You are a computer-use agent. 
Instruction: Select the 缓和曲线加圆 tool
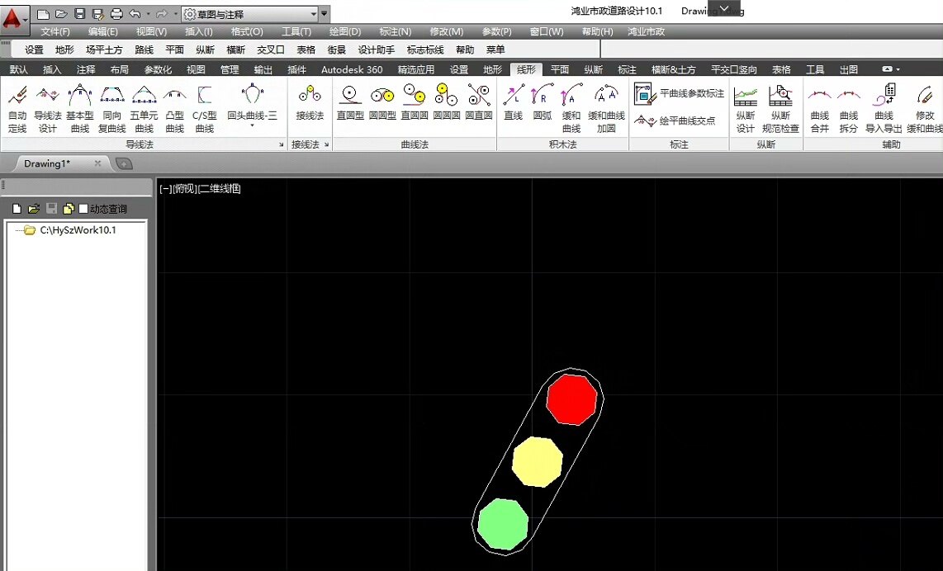(606, 109)
